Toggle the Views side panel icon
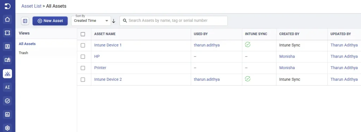This screenshot has width=361, height=132. [x=25, y=21]
